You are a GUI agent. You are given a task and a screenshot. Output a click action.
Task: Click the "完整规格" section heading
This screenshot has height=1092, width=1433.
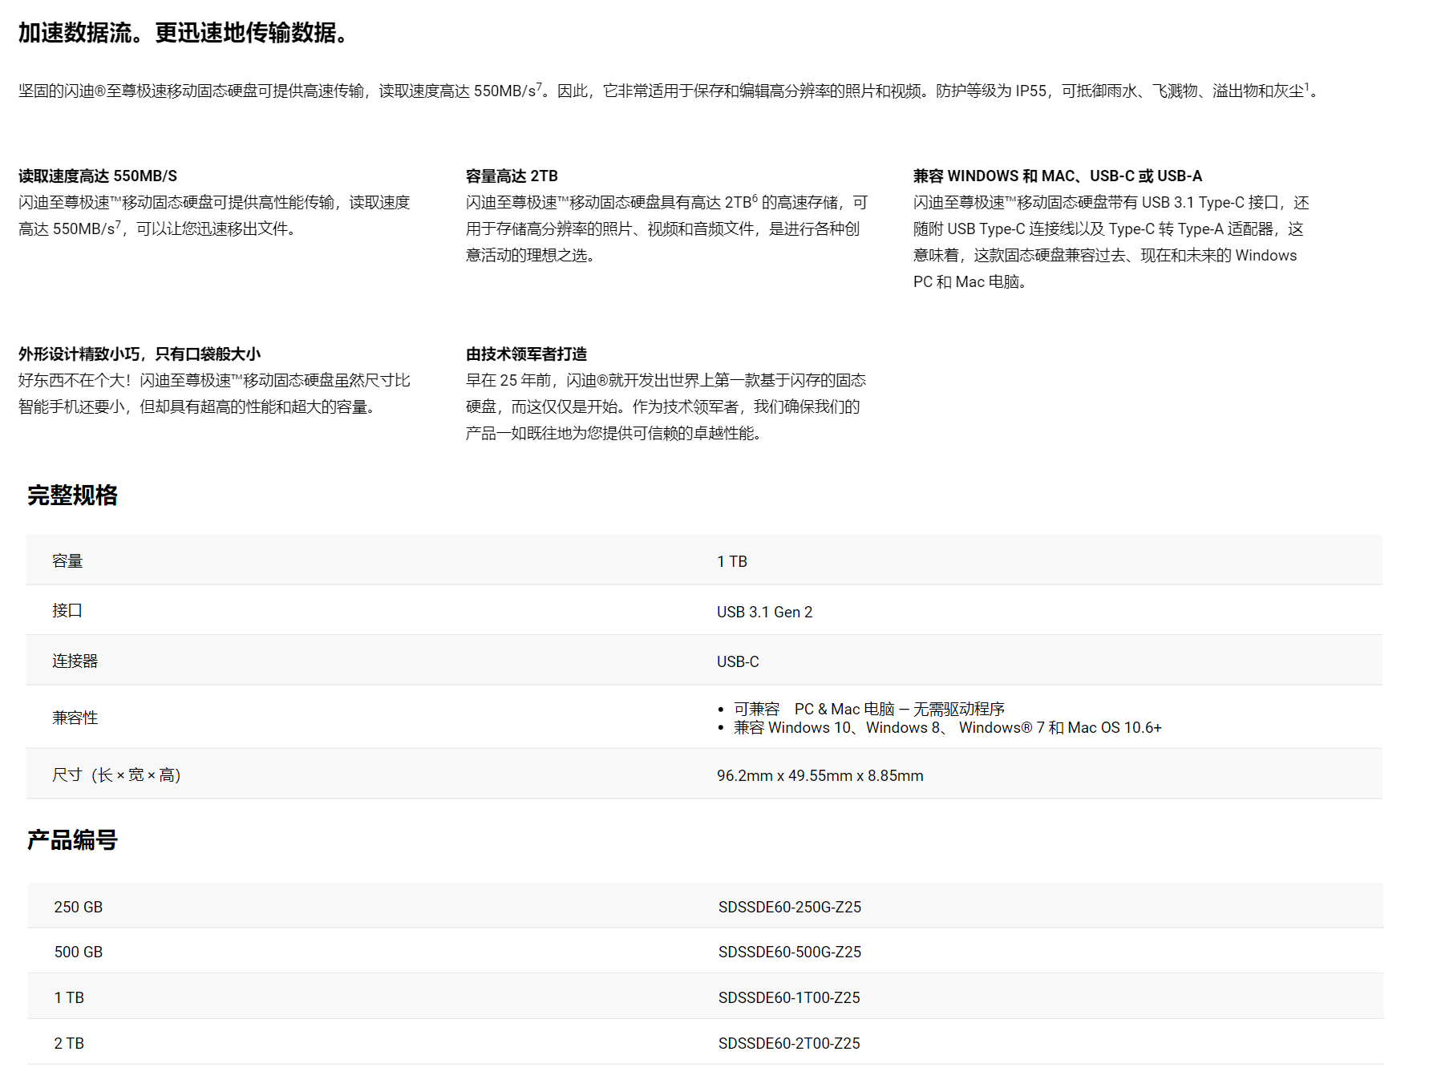(72, 495)
